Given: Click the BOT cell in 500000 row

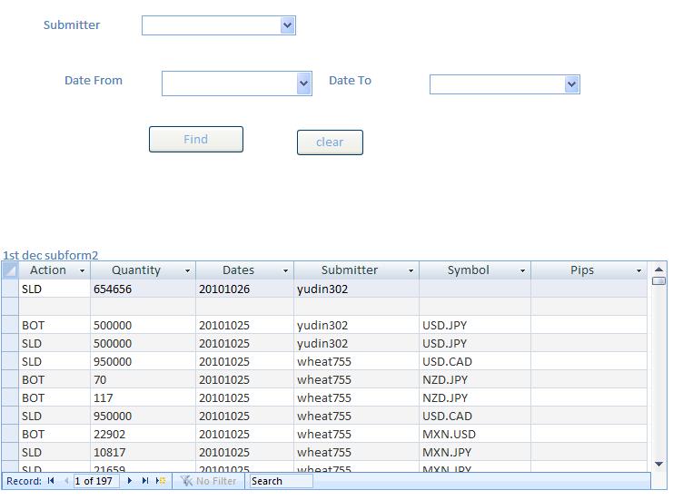Looking at the screenshot, I should [54, 325].
